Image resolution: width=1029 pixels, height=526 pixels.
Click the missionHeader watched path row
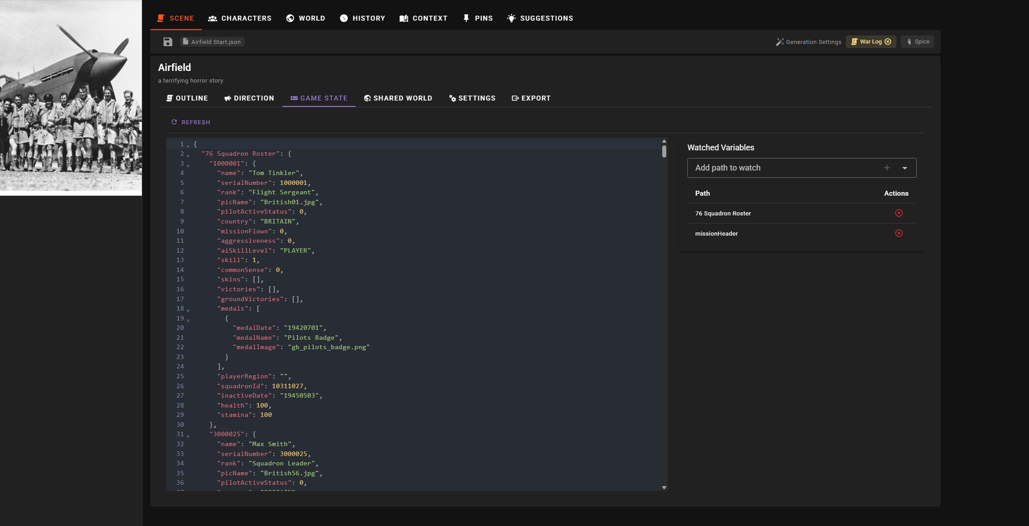coord(802,233)
